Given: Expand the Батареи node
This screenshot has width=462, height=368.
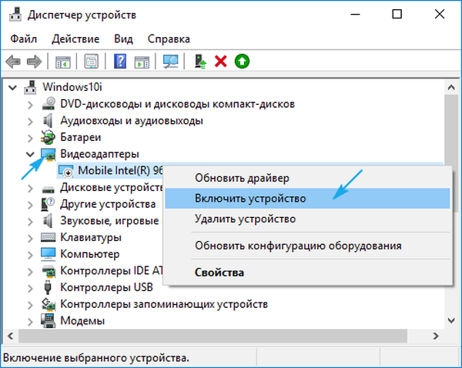Looking at the screenshot, I should [30, 137].
